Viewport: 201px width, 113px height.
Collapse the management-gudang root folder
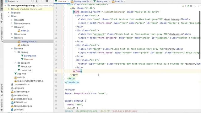[x=5, y=6]
